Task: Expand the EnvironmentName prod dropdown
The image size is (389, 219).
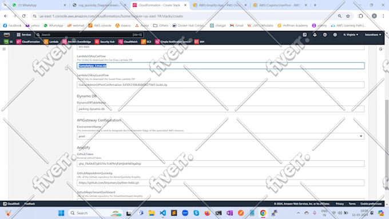Action: coord(221,136)
